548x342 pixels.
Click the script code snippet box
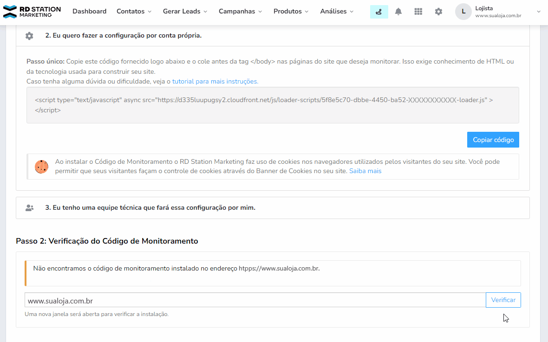273,105
